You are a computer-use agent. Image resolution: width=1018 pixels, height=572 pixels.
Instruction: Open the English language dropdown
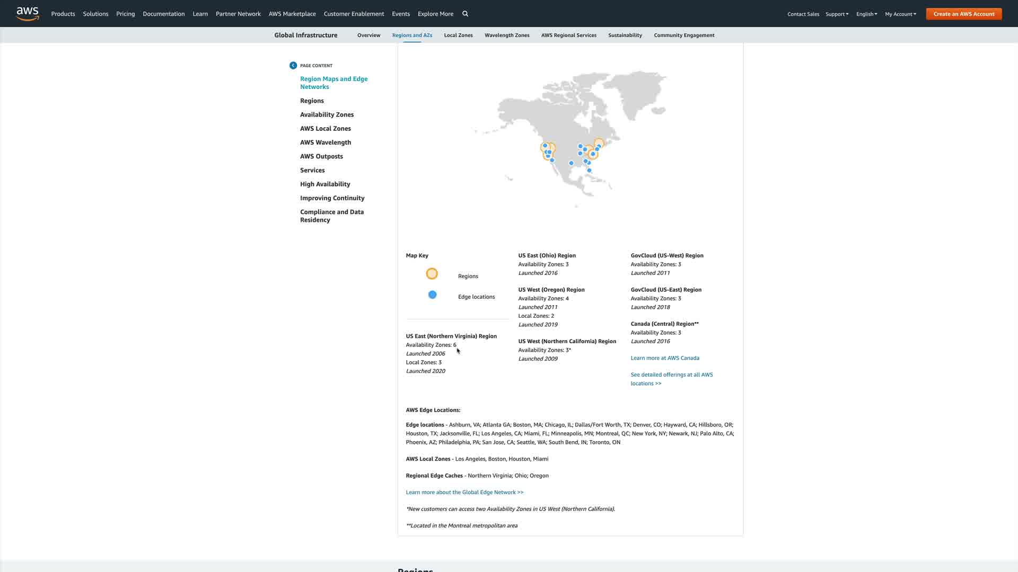click(866, 14)
